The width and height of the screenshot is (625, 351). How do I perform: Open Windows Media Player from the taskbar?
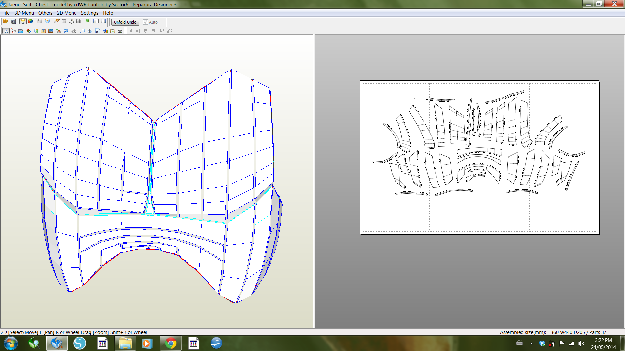click(x=147, y=343)
